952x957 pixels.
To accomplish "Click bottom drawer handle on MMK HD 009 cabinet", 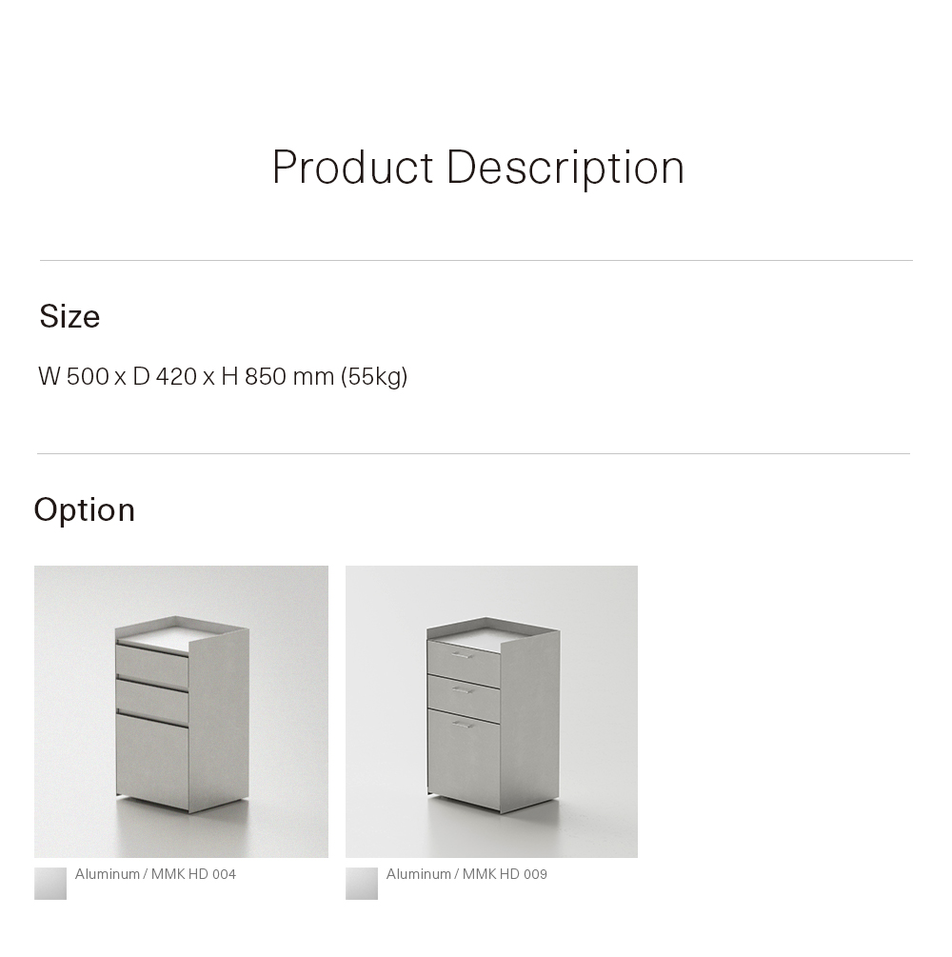I will (x=463, y=726).
